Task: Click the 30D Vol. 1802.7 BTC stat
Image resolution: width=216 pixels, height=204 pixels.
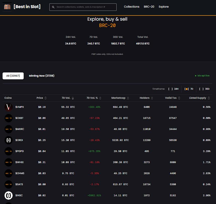Action: 118,40
